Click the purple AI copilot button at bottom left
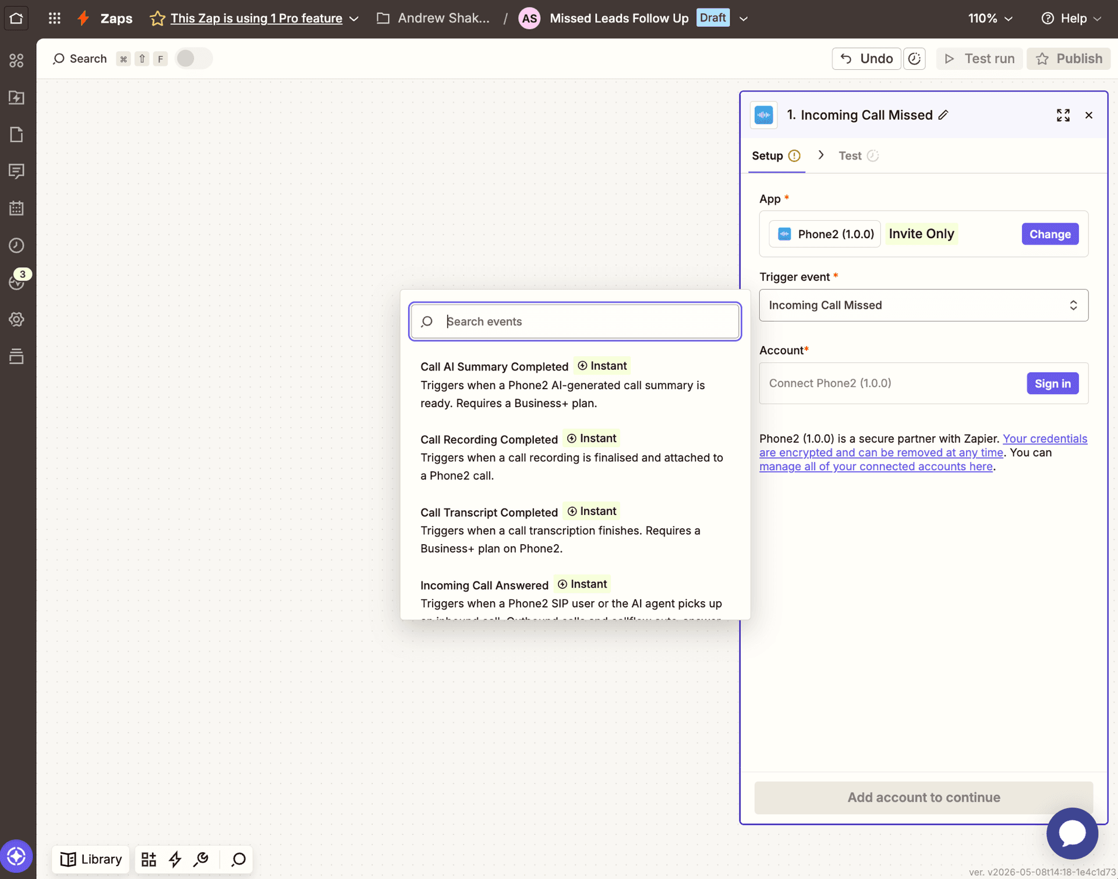The width and height of the screenshot is (1118, 879). pos(16,856)
